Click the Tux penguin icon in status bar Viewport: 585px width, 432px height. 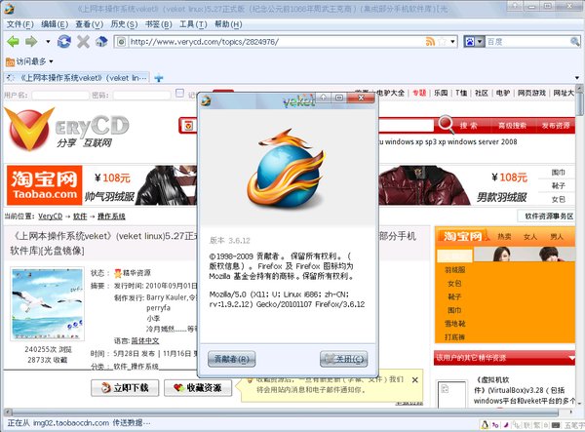[x=485, y=424]
